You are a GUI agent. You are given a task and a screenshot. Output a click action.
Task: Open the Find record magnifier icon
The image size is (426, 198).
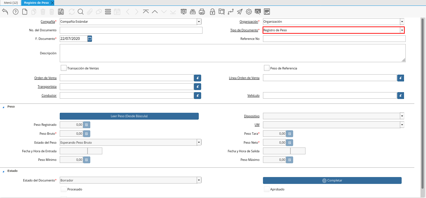pos(81,12)
